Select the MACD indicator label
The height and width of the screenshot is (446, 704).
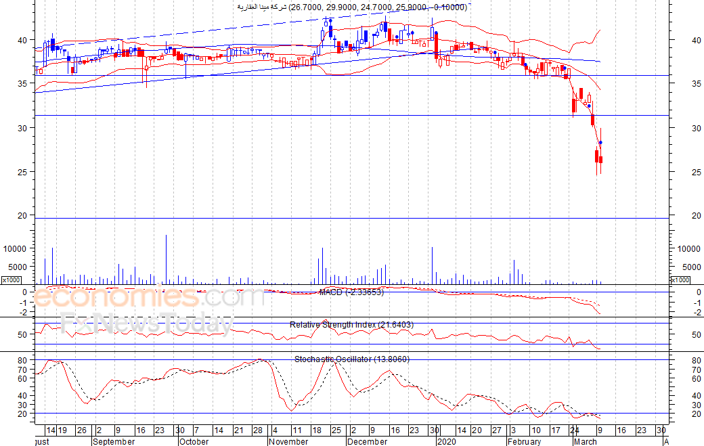[351, 292]
